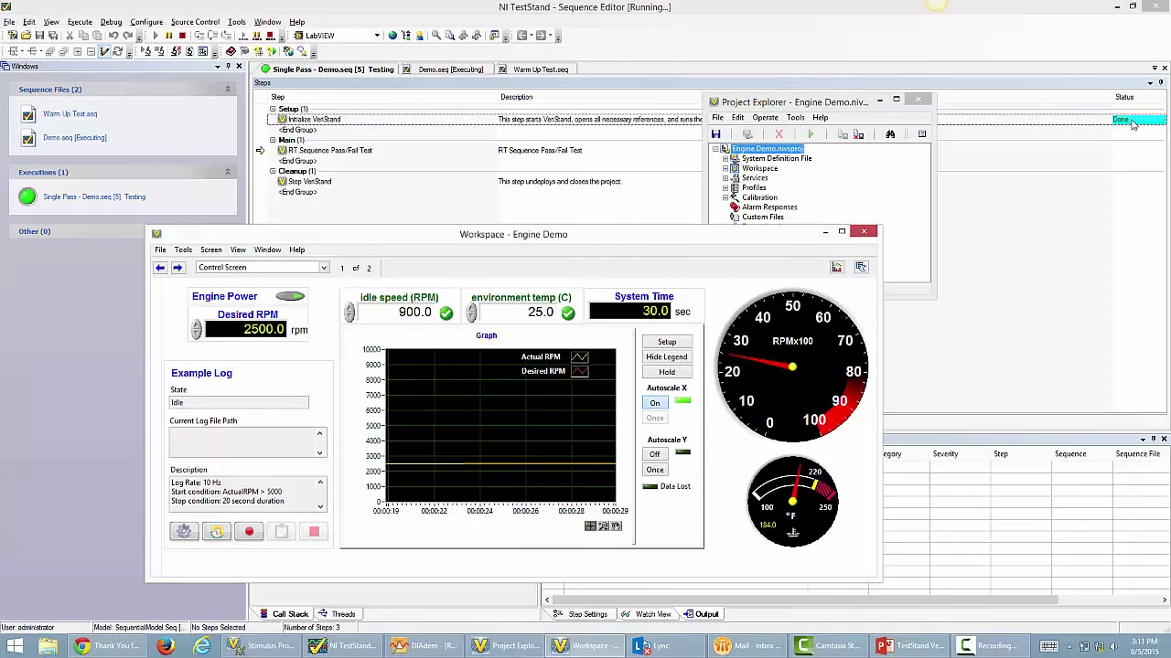The height and width of the screenshot is (658, 1171).
Task: Click the graph zoom tool icon
Action: point(603,526)
